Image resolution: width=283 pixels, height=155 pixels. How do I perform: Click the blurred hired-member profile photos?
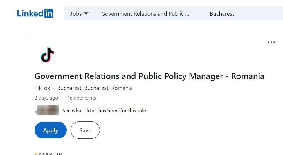tap(47, 110)
